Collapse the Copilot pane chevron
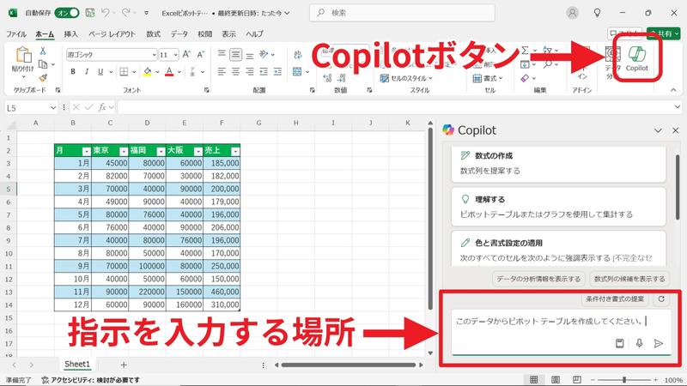 tap(658, 130)
